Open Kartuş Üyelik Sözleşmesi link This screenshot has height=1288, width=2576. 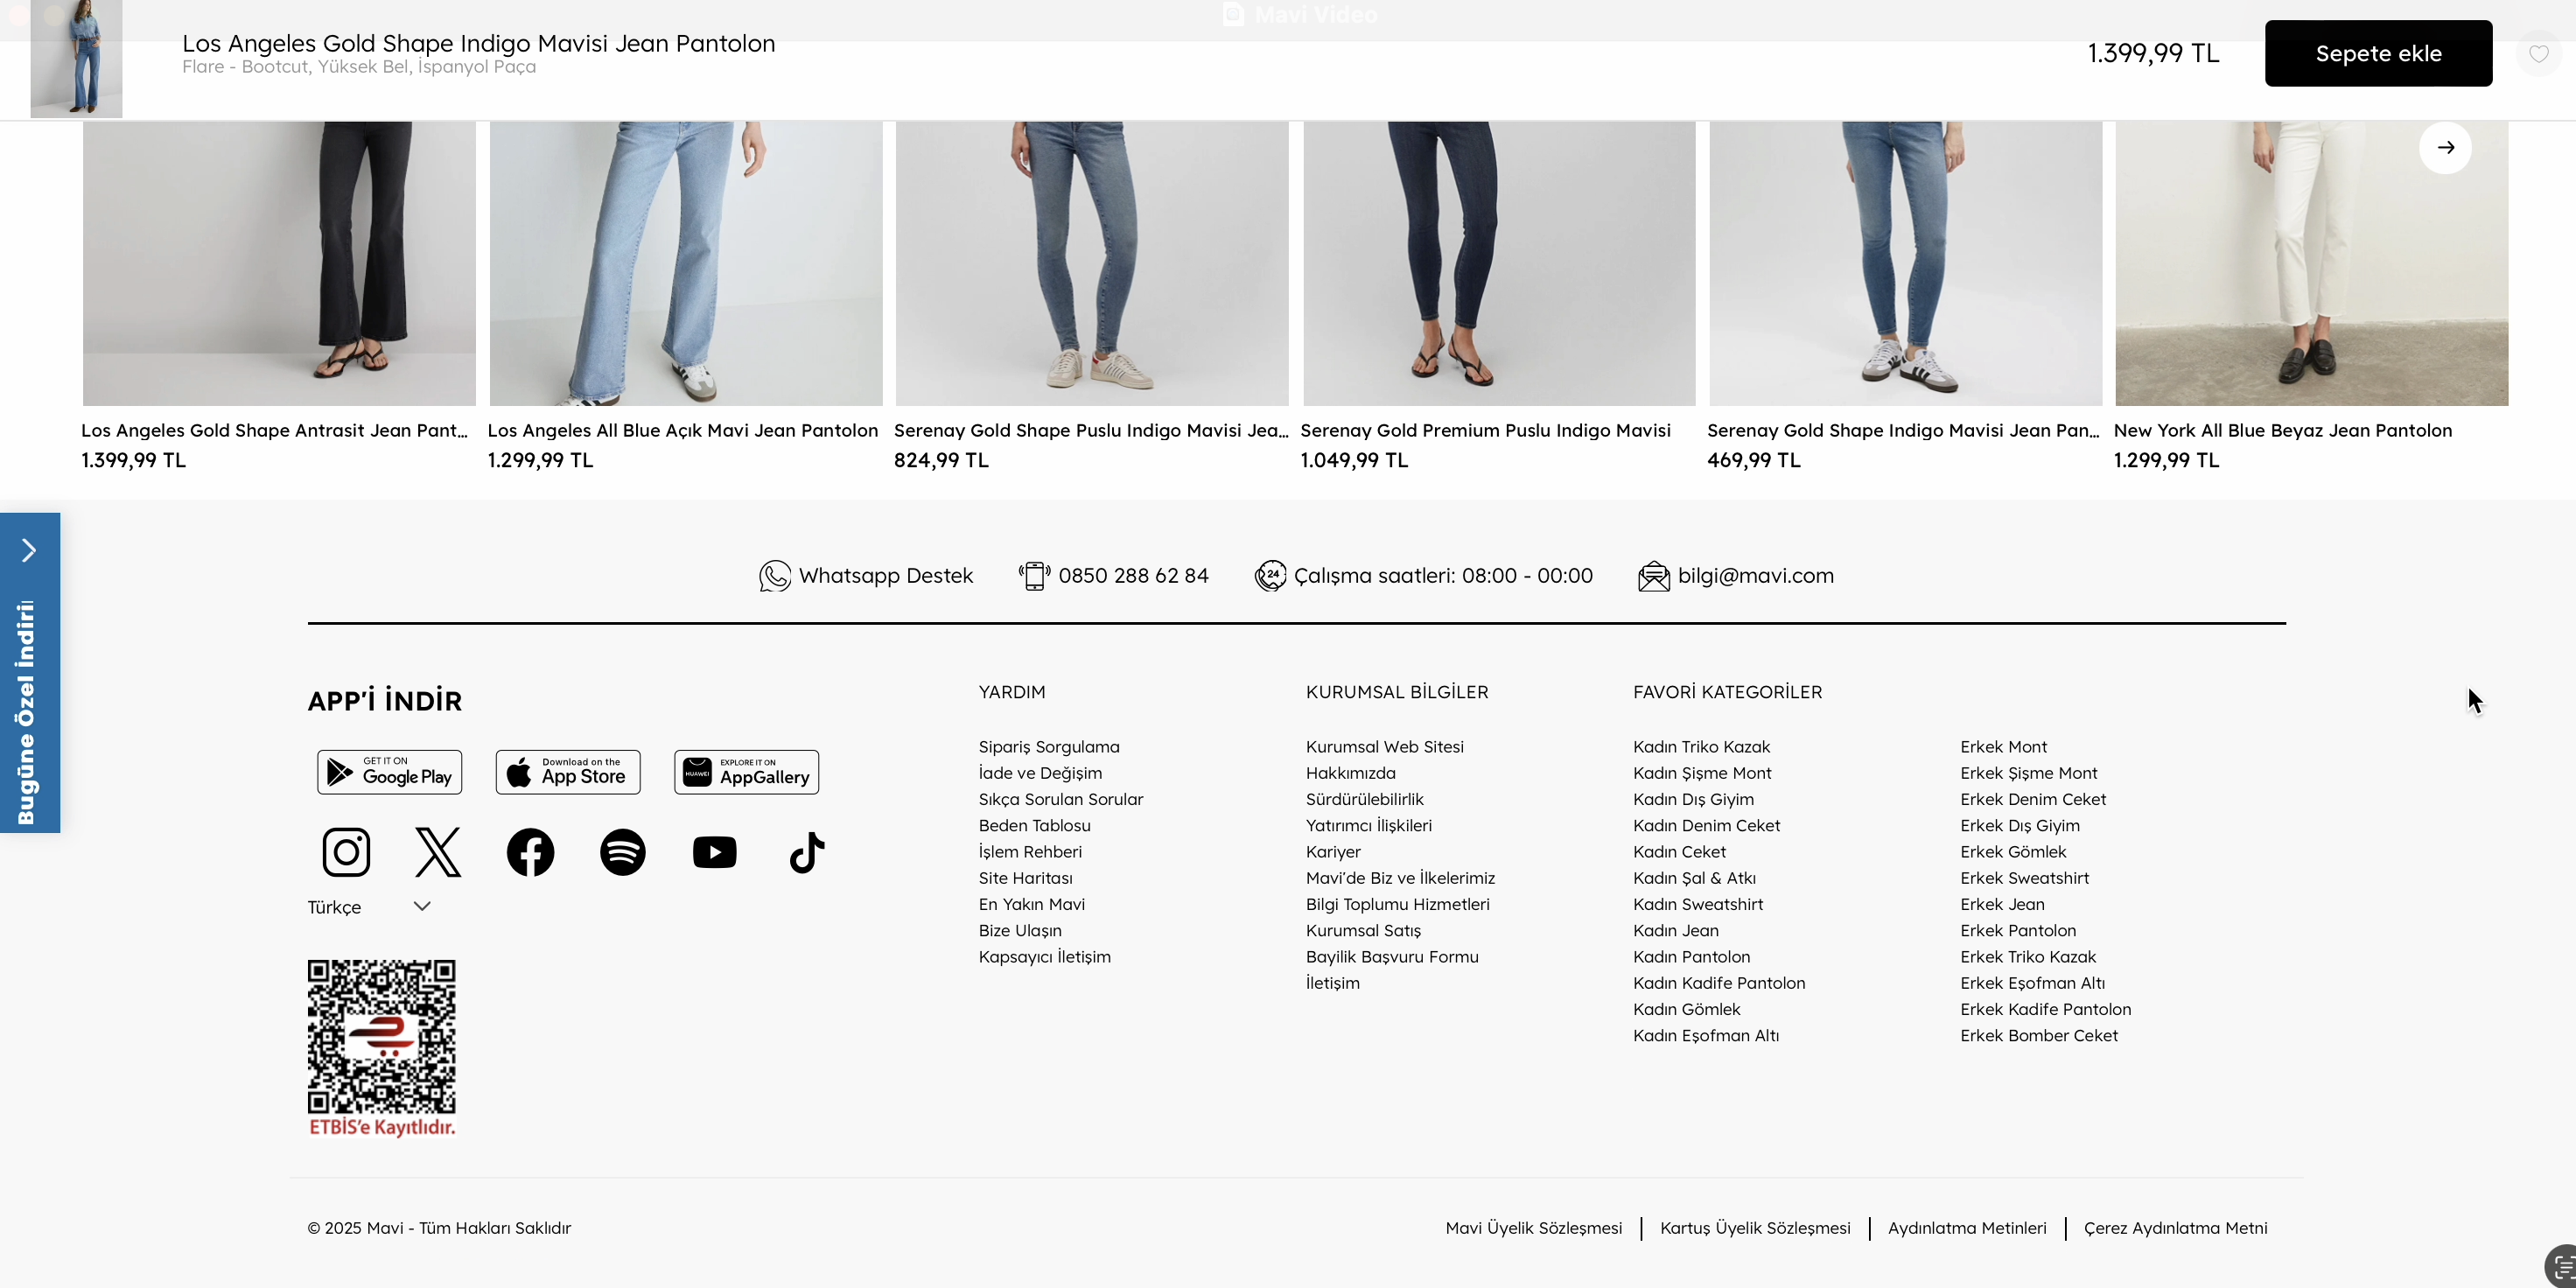point(1755,1228)
